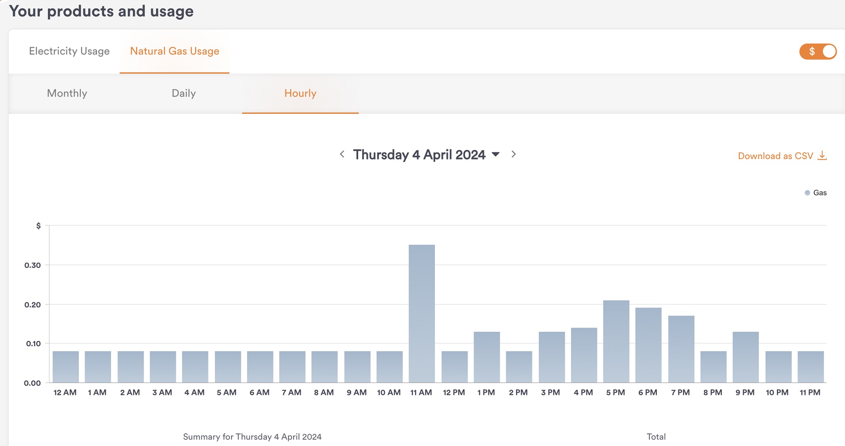
Task: Go to next day with right chevron
Action: click(x=514, y=154)
